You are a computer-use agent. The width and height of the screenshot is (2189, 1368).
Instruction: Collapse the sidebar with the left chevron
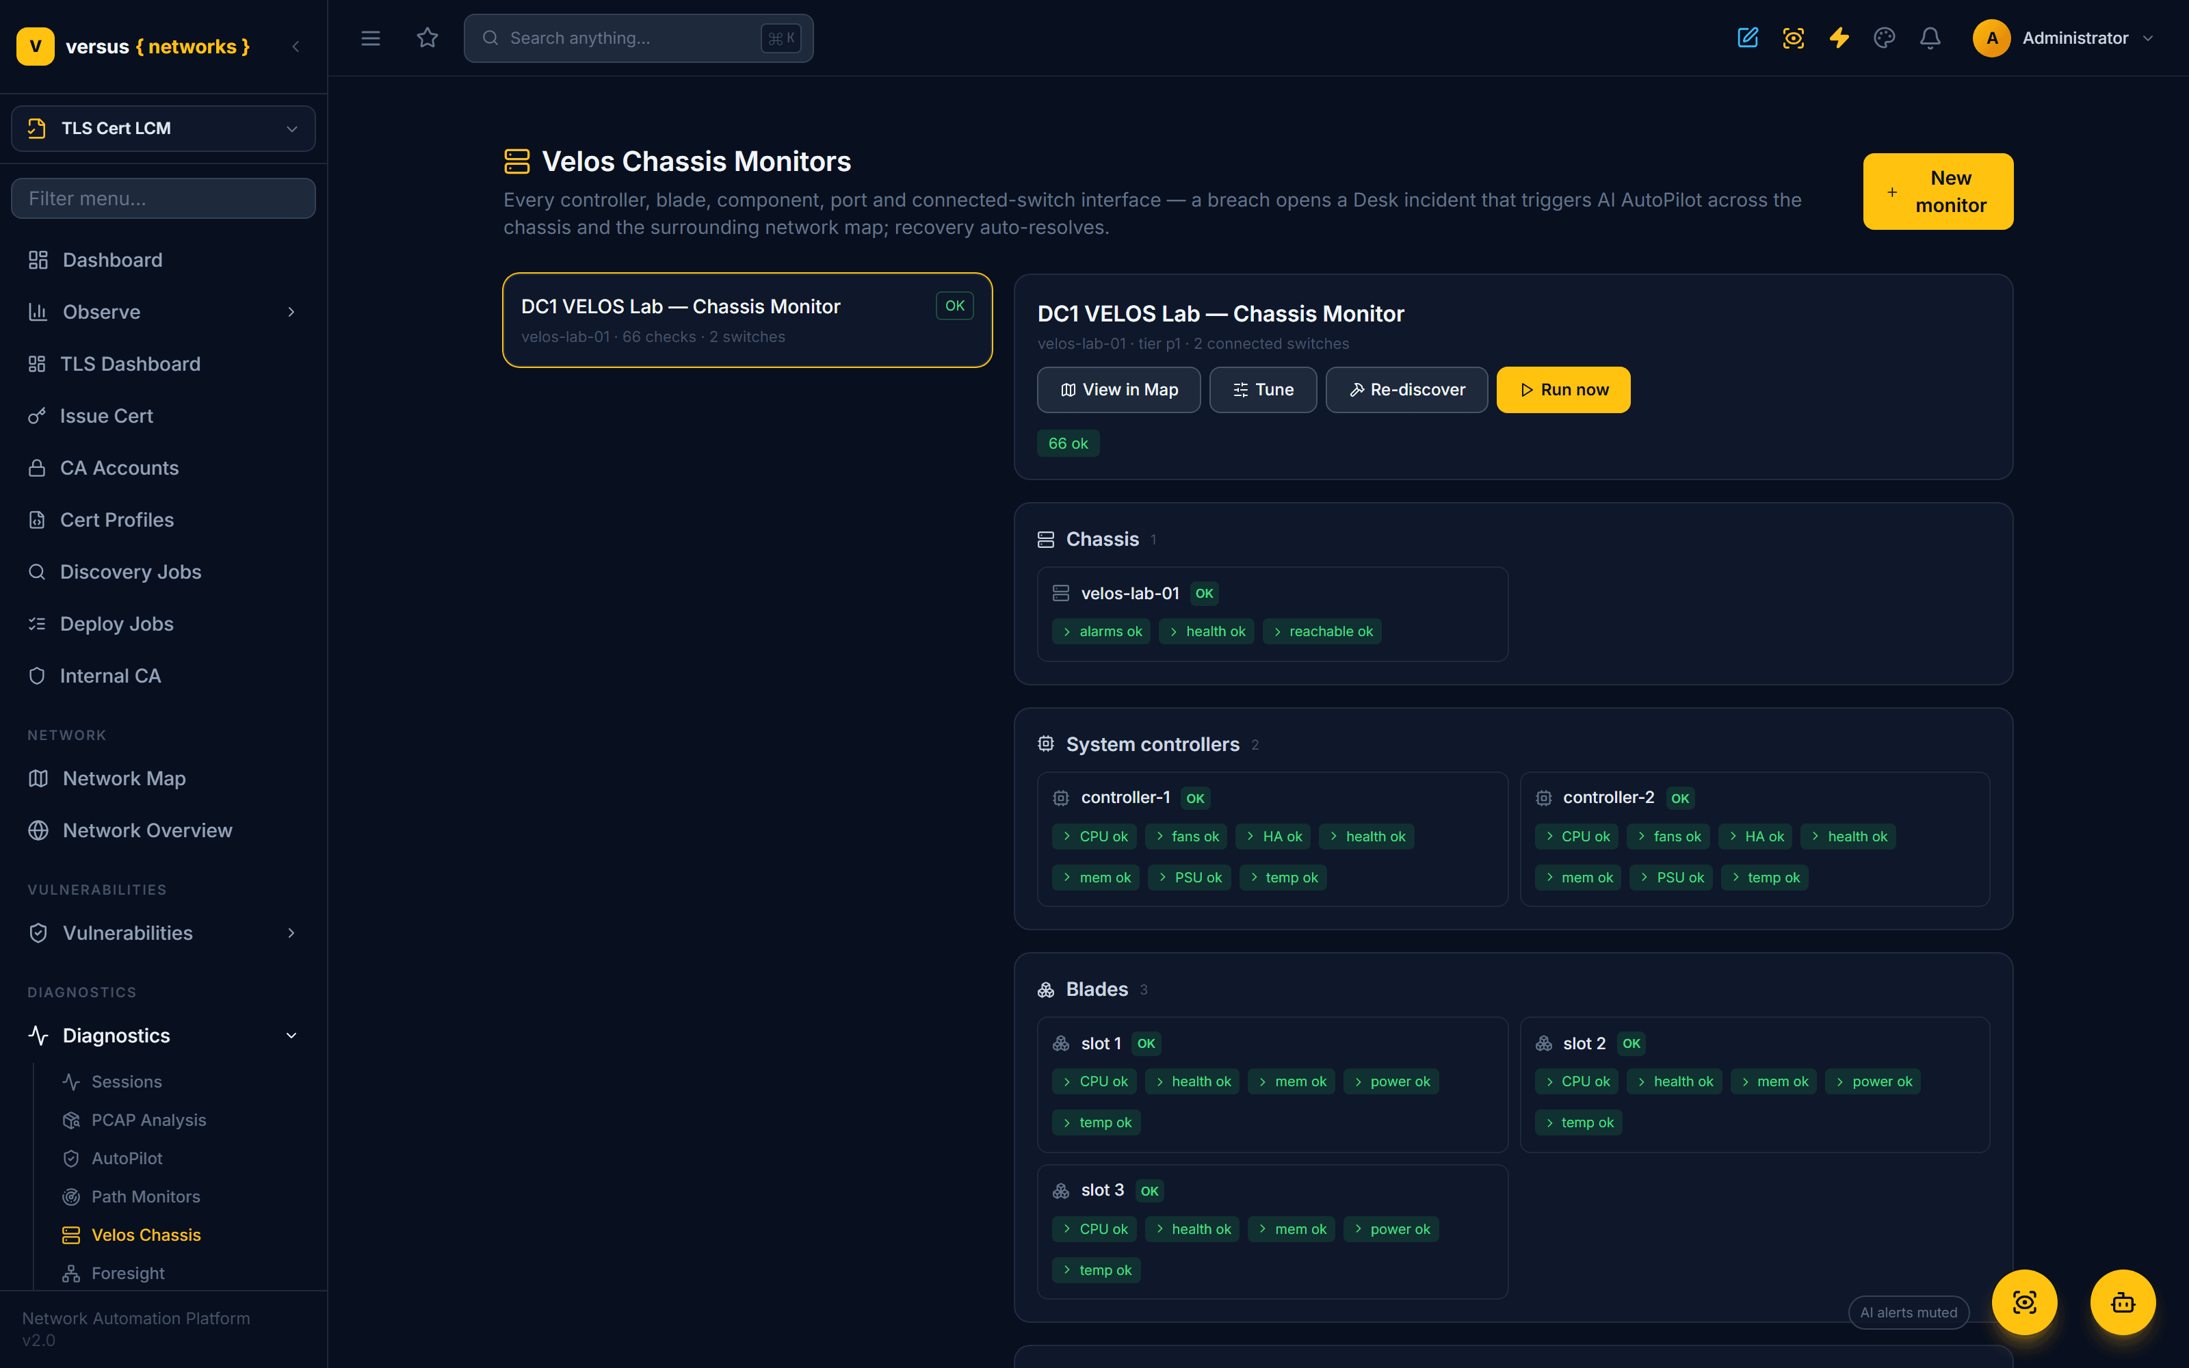point(296,46)
